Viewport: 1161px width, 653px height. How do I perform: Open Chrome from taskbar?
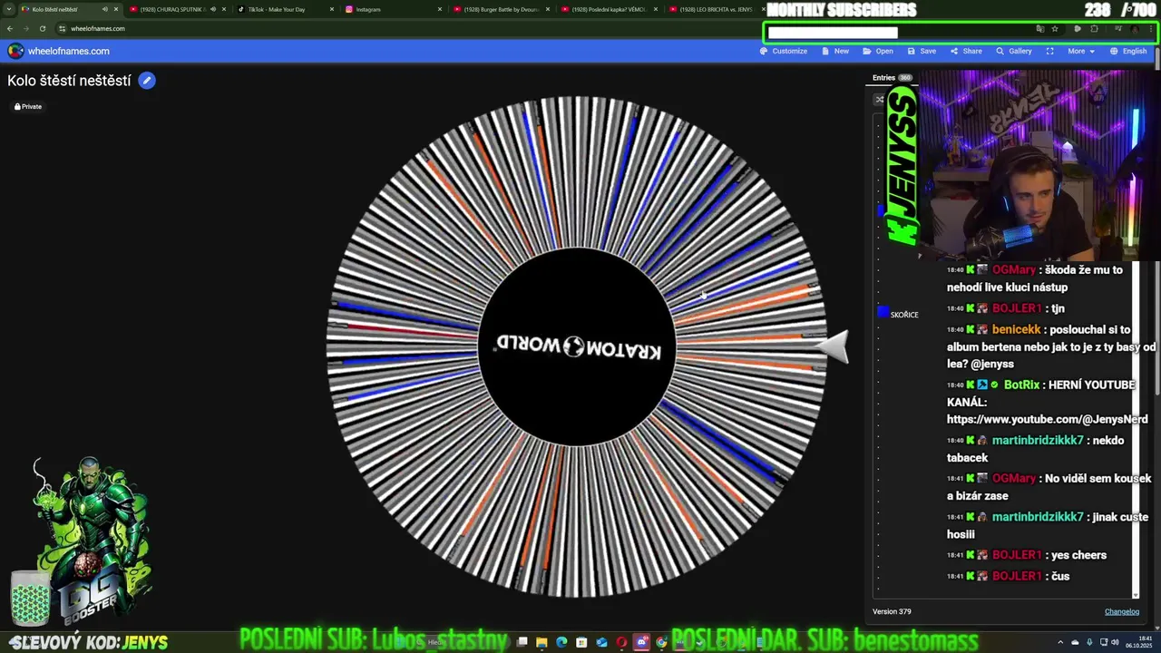coord(661,642)
